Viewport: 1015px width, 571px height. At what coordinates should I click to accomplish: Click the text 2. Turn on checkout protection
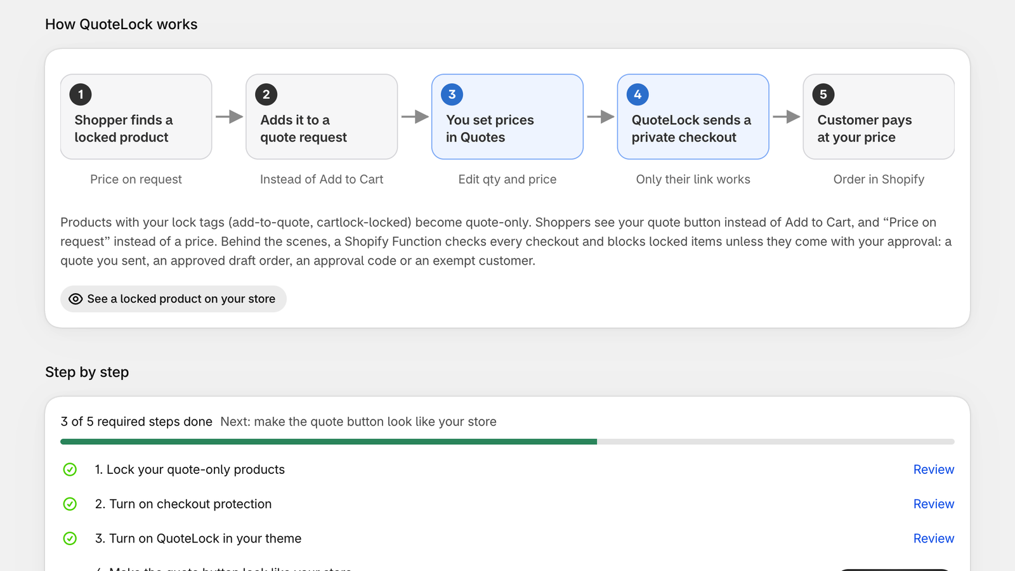tap(183, 504)
